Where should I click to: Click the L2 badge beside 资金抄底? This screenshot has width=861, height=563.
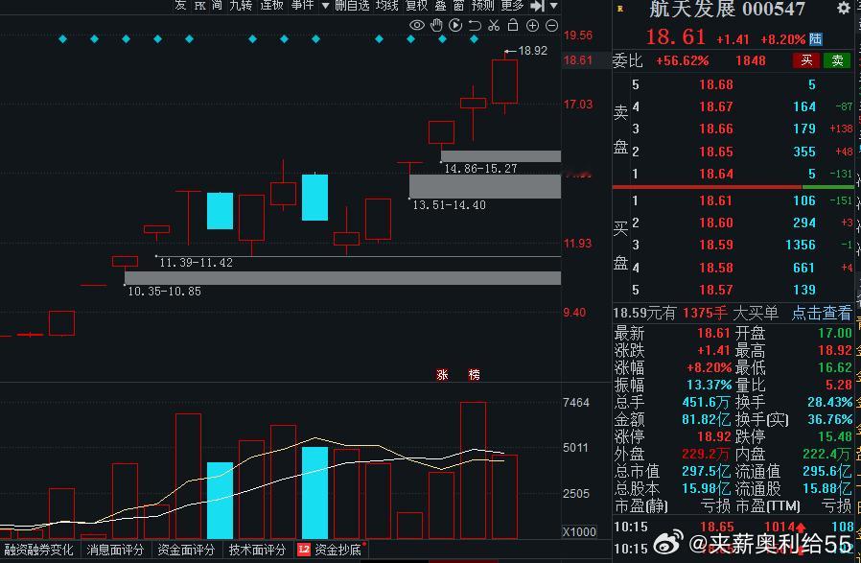[305, 551]
